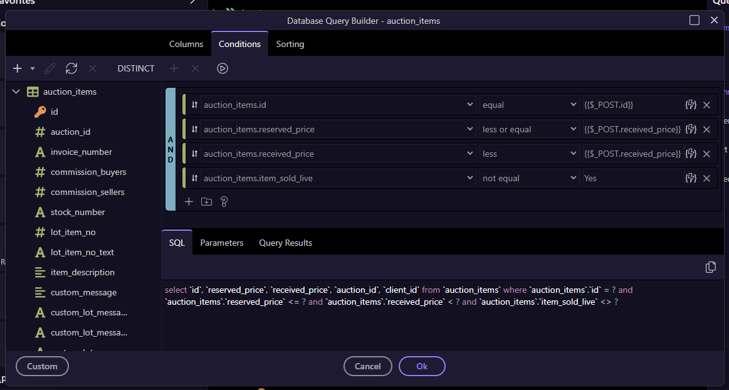Image resolution: width=729 pixels, height=390 pixels.
Task: Collapse the auction_items table tree
Action: click(16, 92)
